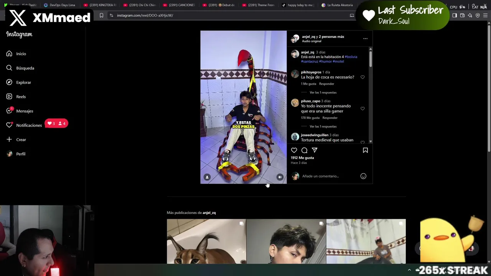This screenshot has width=491, height=276.
Task: Open the avatar of piluso_capo's comment
Action: [295, 103]
